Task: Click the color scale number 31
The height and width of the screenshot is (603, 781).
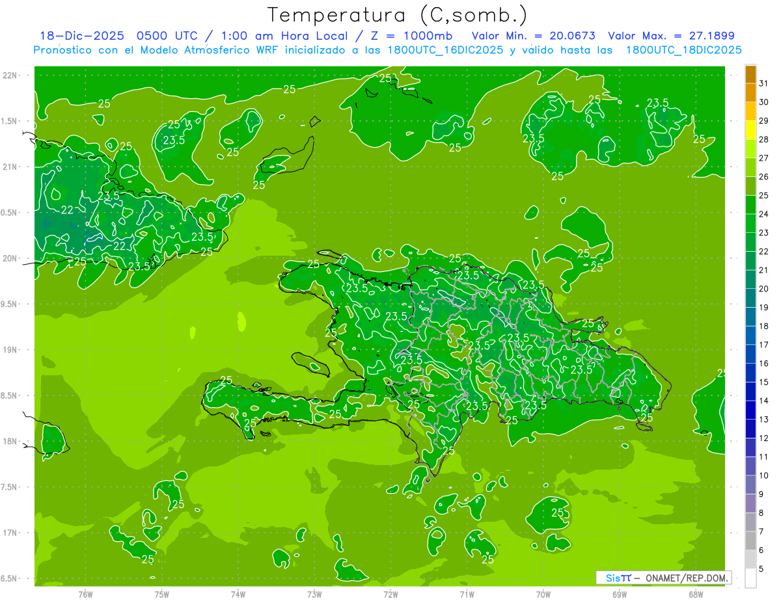Action: 764,83
